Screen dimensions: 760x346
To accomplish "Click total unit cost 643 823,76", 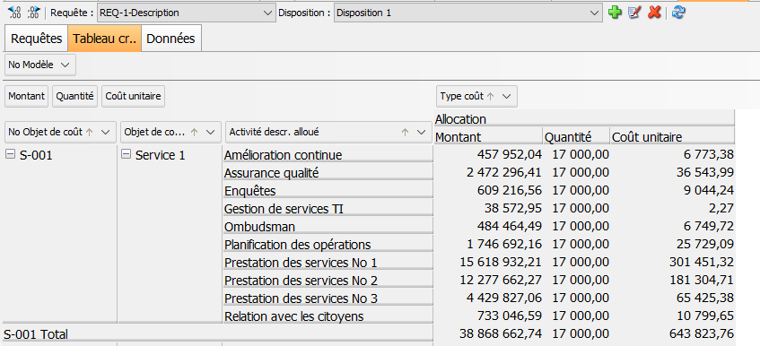I will point(673,333).
